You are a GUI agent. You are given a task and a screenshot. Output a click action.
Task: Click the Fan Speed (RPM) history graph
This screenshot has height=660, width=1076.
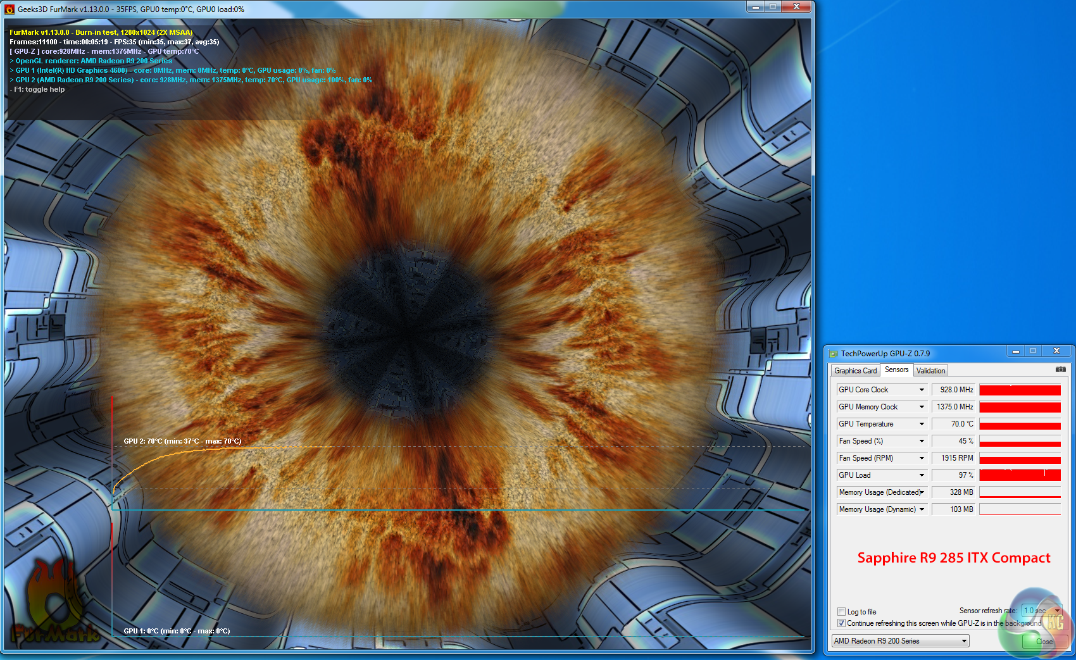tap(1020, 458)
